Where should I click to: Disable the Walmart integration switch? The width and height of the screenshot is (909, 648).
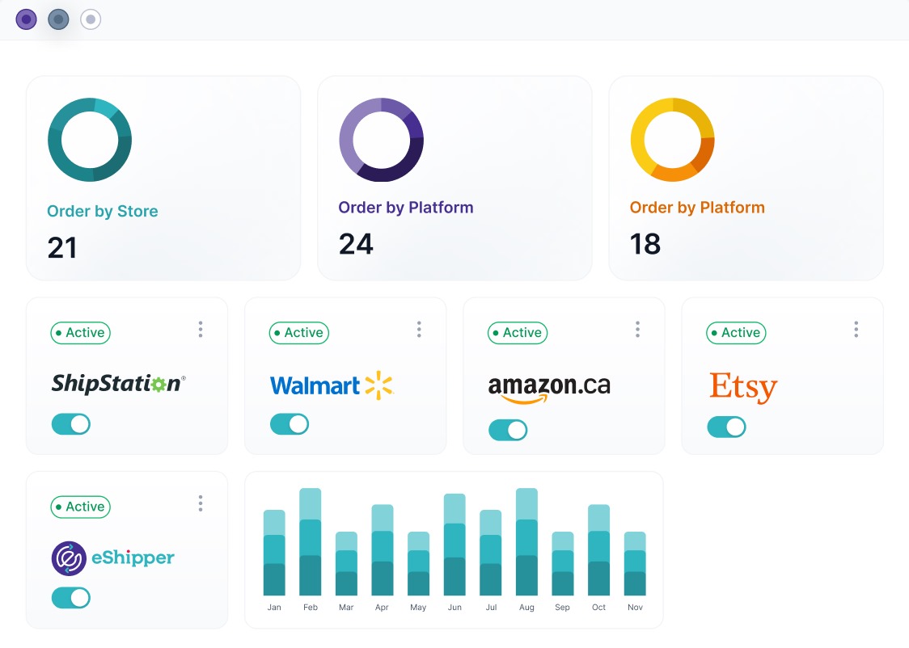pos(290,424)
